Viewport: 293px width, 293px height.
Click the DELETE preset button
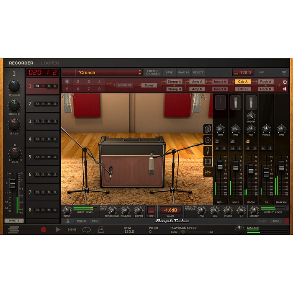coord(198,72)
